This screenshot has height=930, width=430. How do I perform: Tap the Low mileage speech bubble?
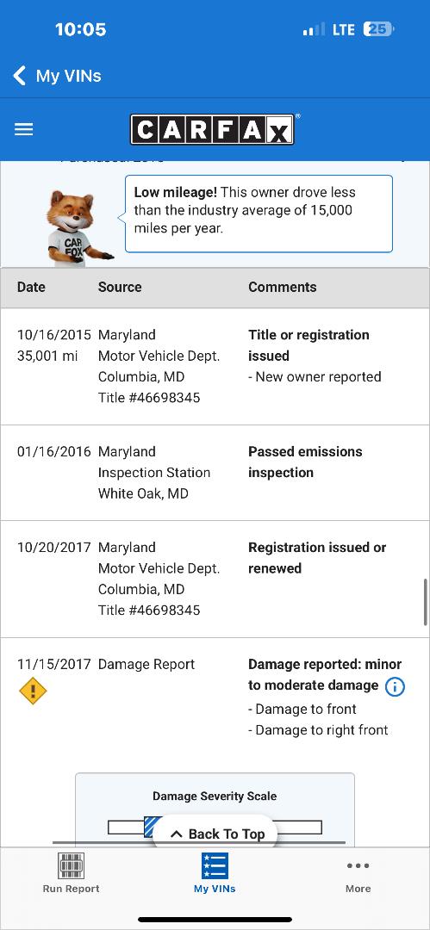[259, 214]
